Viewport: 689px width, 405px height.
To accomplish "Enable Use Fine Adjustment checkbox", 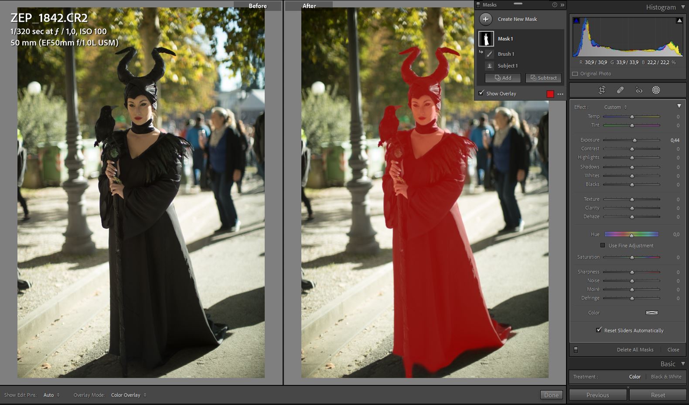I will click(x=603, y=245).
